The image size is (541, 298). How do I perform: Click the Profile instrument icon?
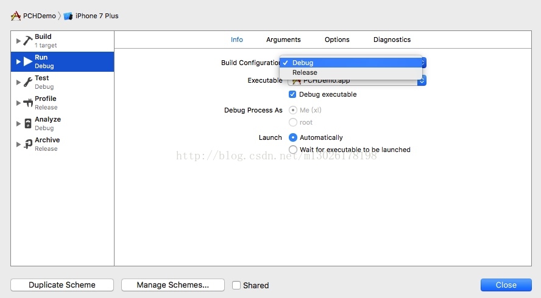[x=28, y=103]
